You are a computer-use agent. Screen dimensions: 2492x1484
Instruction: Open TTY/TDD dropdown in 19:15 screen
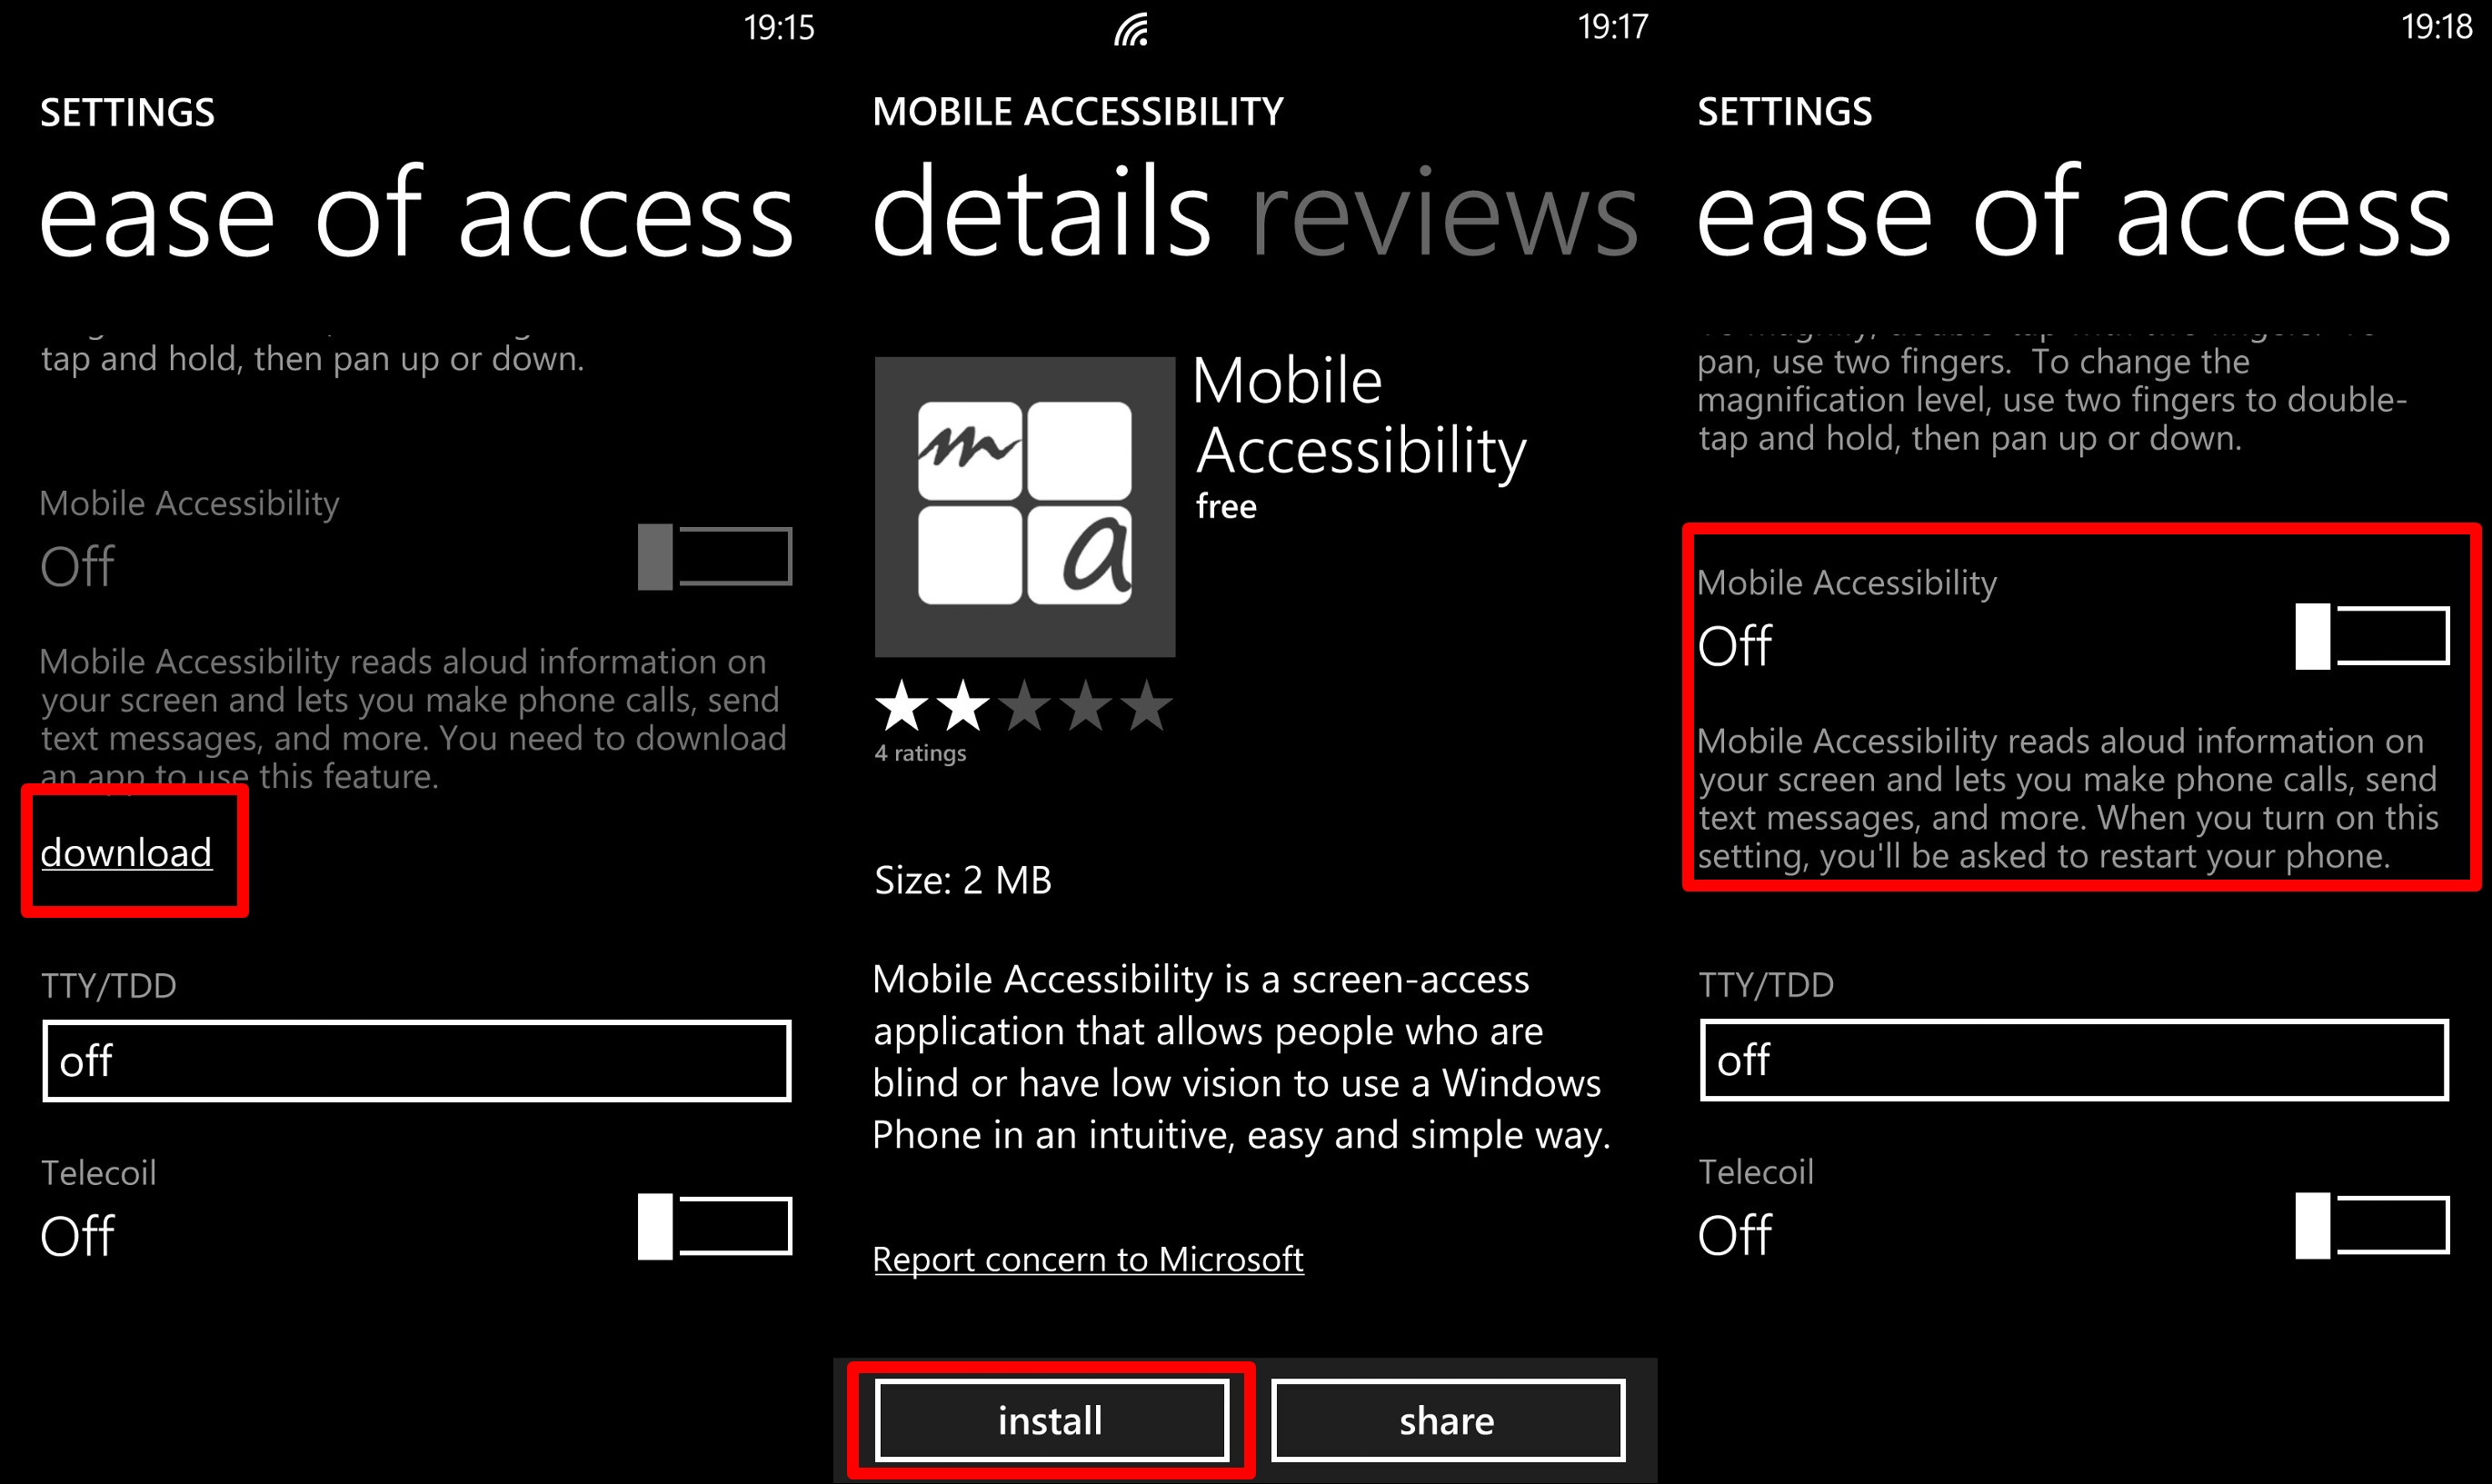[417, 1061]
